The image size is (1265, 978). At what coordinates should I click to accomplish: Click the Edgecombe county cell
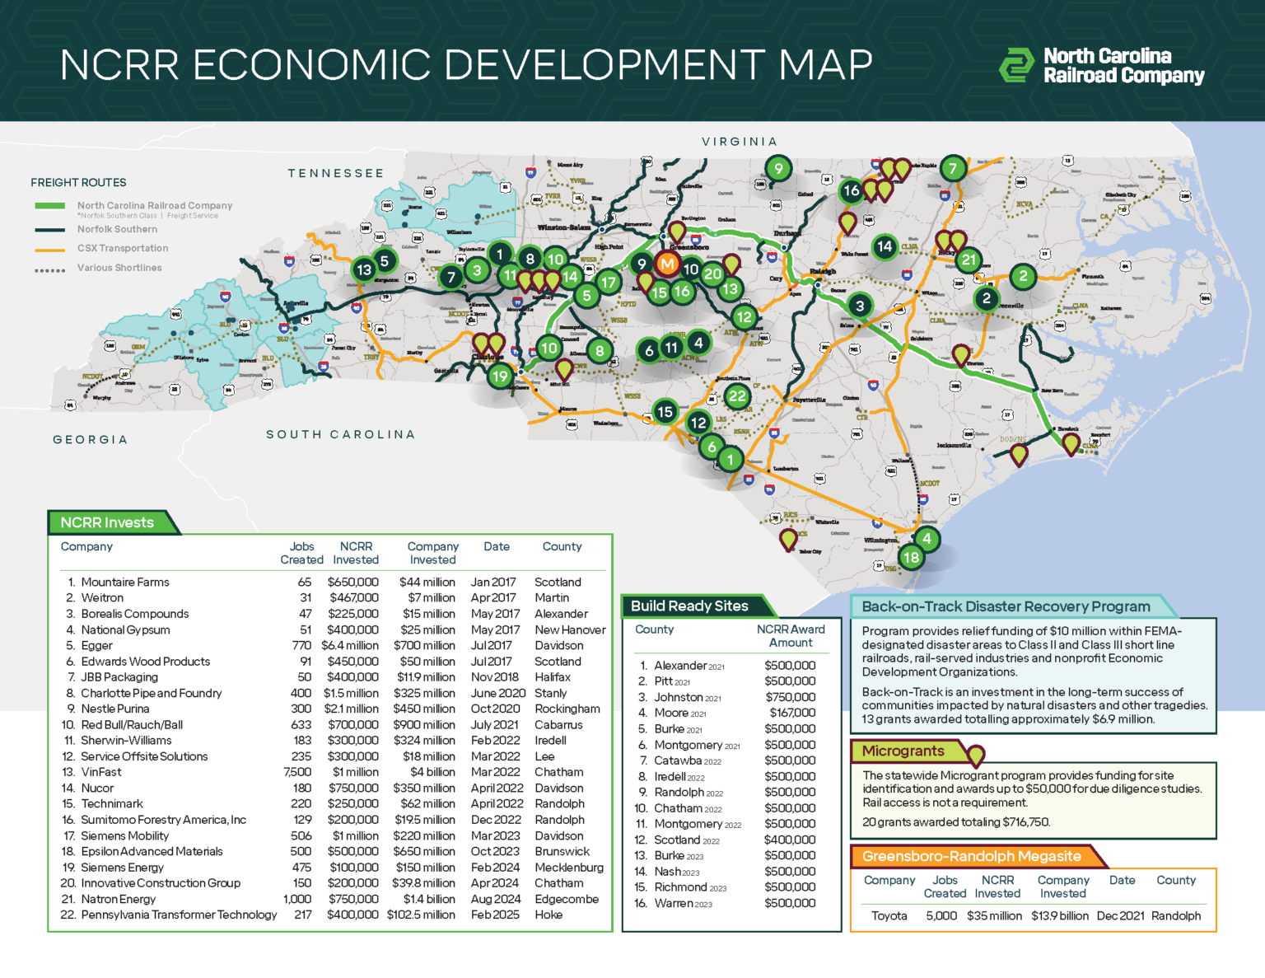[567, 899]
